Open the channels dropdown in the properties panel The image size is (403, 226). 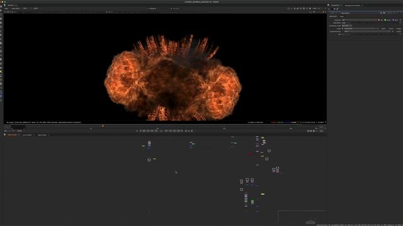[x=359, y=19]
